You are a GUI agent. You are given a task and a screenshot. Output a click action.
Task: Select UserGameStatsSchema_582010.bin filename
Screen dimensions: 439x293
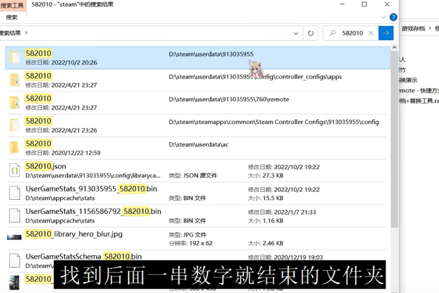pos(84,257)
